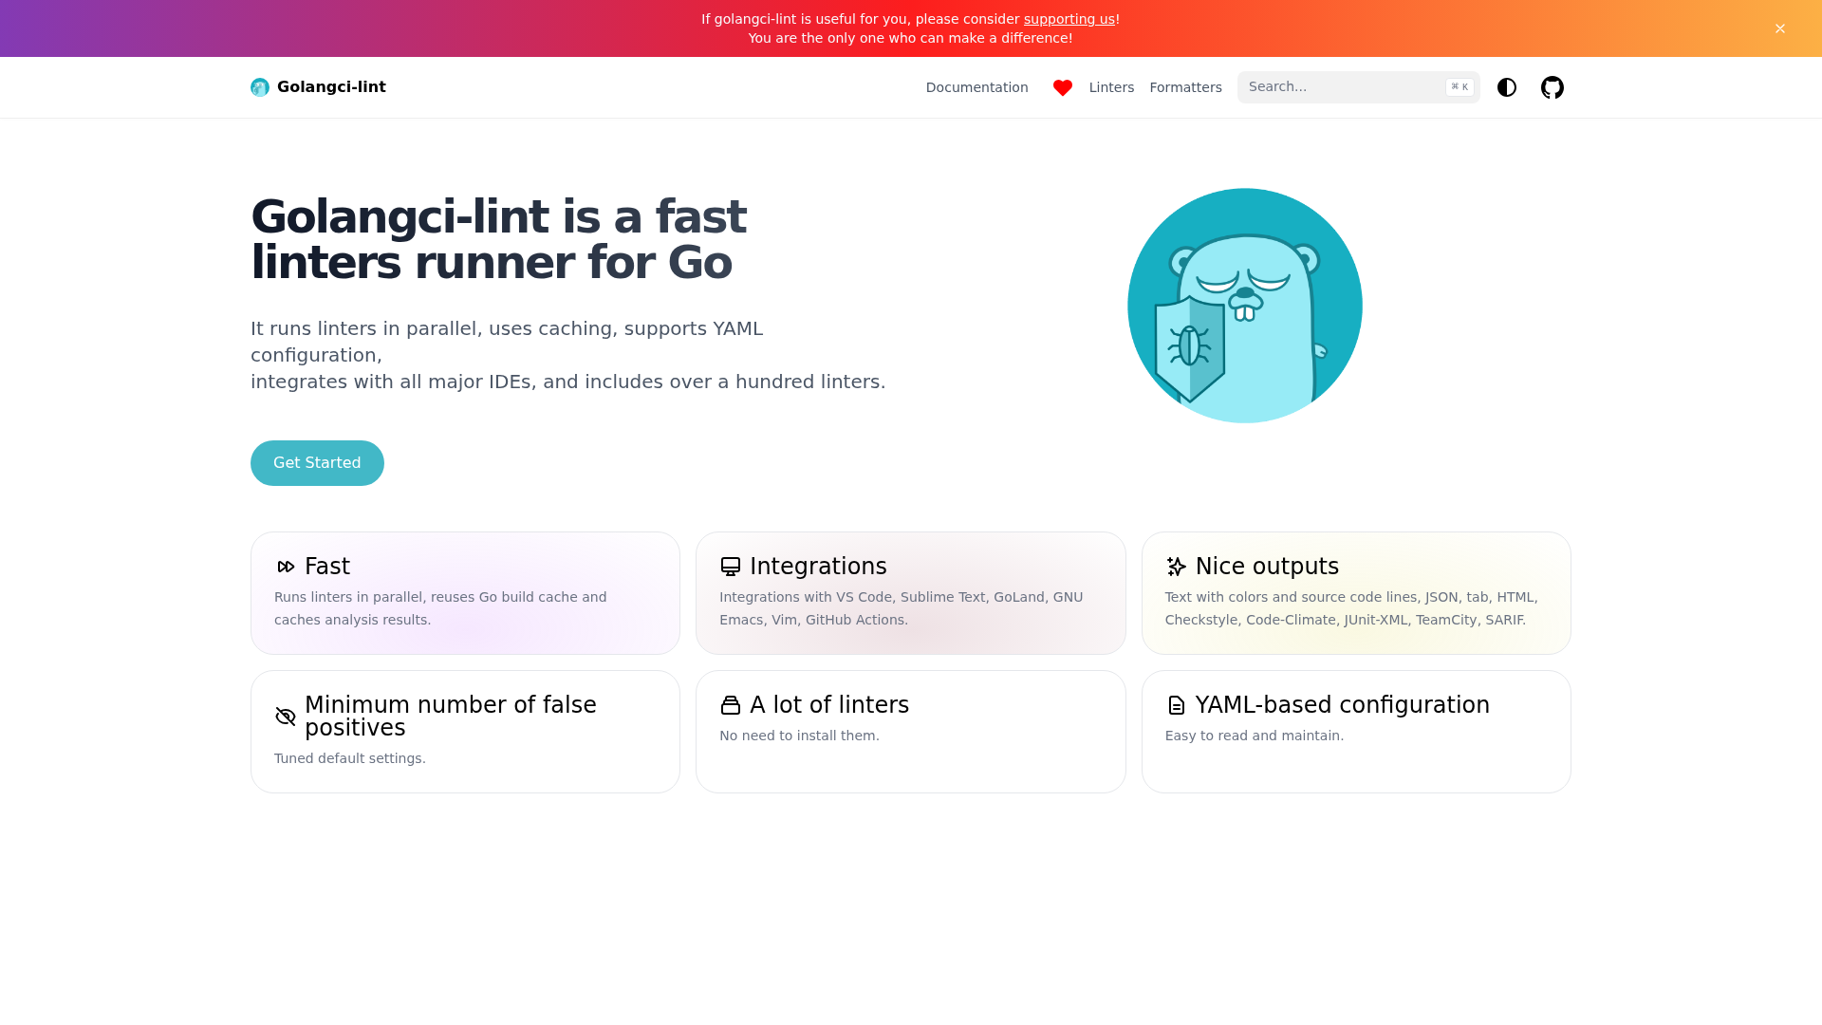The image size is (1822, 1025).
Task: Open the Documentation menu
Action: coord(976,87)
